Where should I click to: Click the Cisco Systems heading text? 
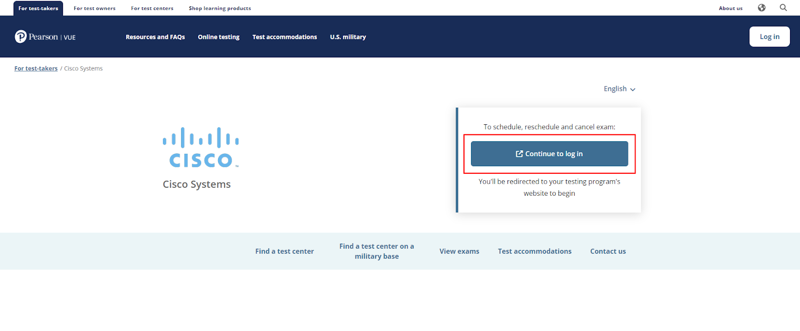pyautogui.click(x=196, y=184)
